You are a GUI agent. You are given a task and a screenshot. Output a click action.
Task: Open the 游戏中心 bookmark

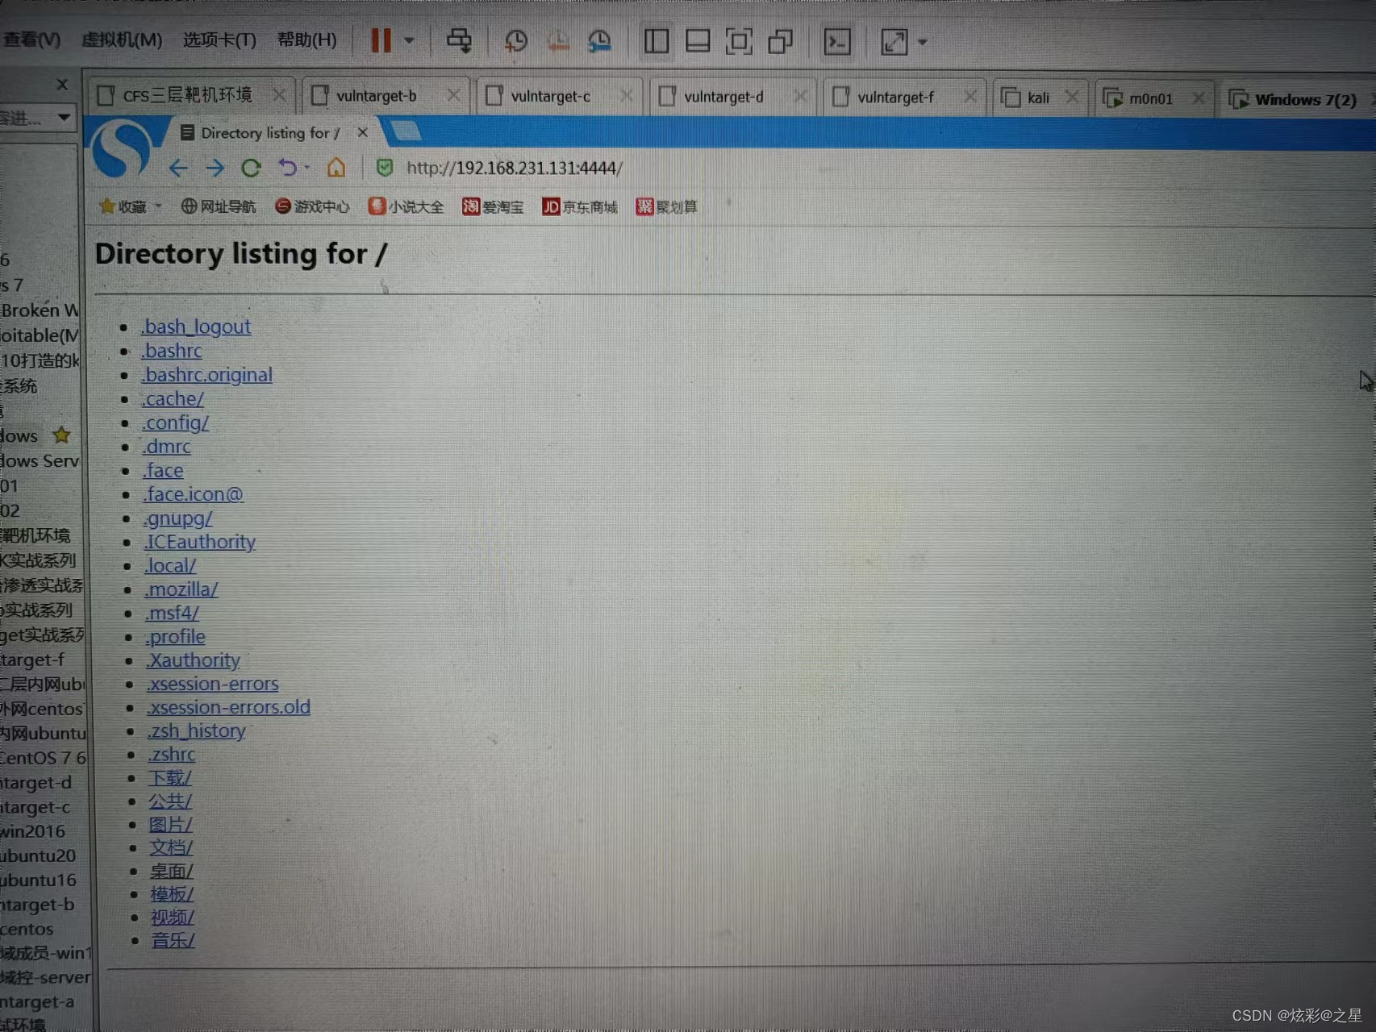(312, 206)
